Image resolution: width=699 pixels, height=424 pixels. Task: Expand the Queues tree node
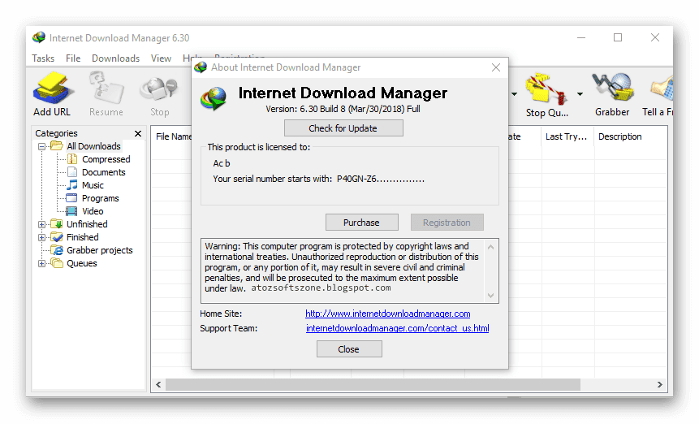click(41, 263)
